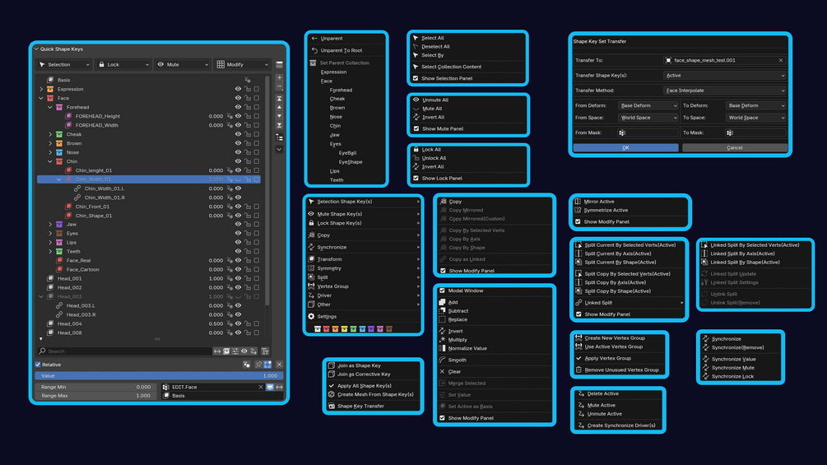Collapse the Forehead folder
This screenshot has height=465, width=827.
point(50,107)
